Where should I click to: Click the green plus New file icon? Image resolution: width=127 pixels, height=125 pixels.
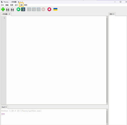click(x=3, y=9)
